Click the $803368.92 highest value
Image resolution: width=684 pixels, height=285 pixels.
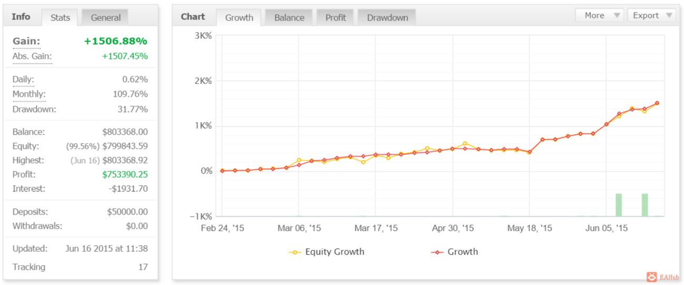[x=124, y=160]
